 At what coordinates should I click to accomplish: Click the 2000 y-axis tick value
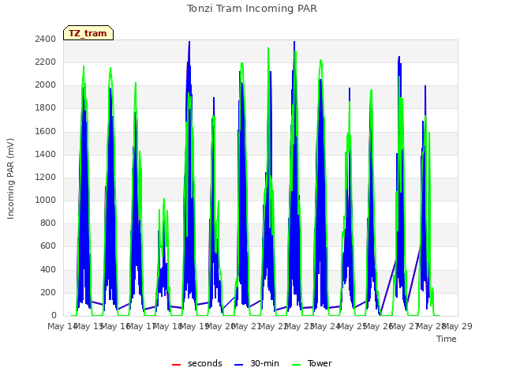click(46, 85)
